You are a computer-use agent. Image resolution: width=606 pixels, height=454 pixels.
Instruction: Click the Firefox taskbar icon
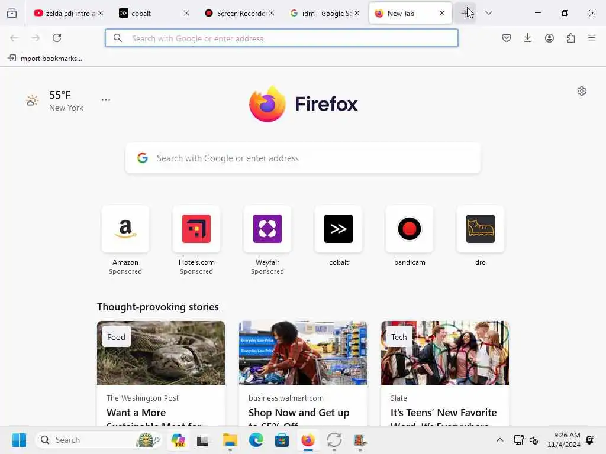click(308, 440)
